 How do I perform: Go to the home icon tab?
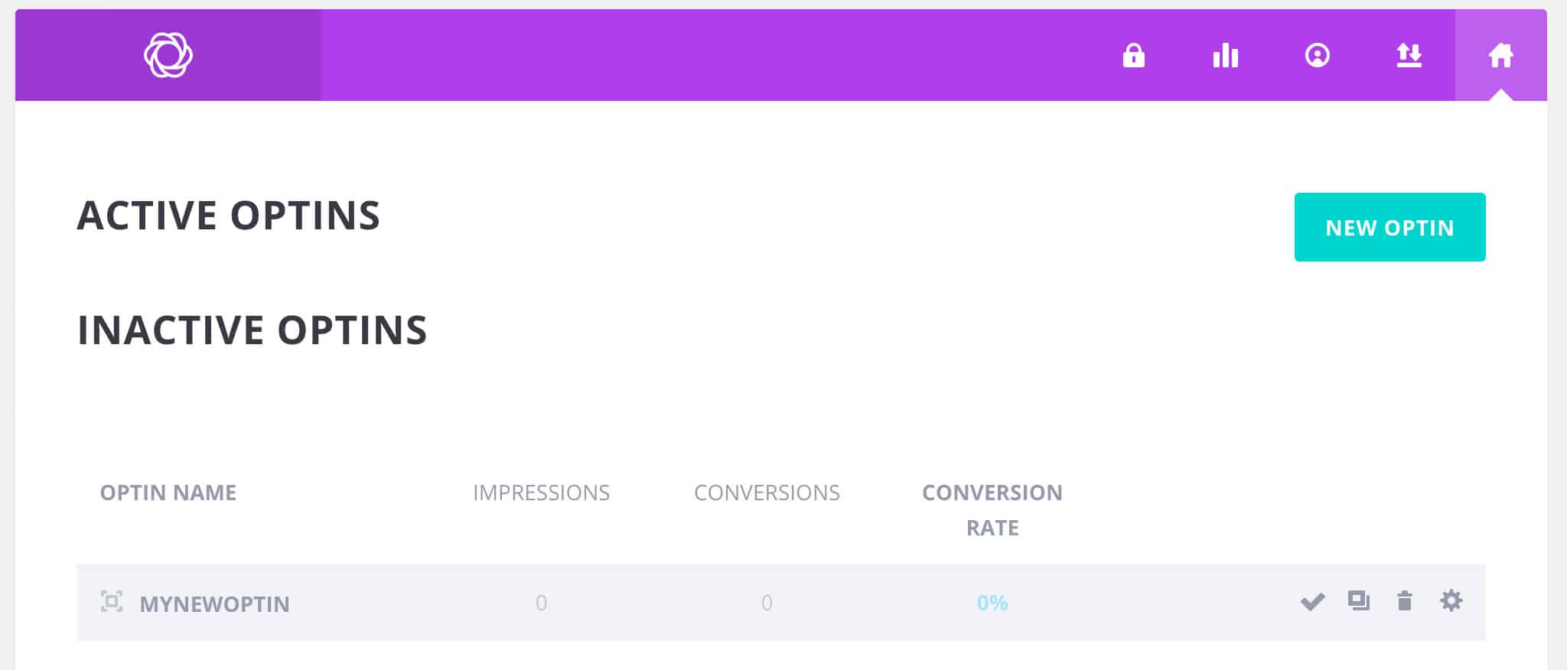pos(1500,55)
